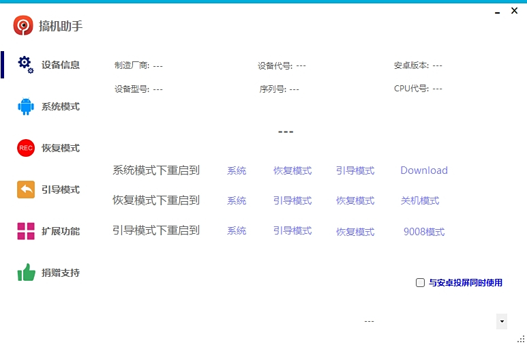
Task: Click the 设备代号 label
Action: [275, 66]
